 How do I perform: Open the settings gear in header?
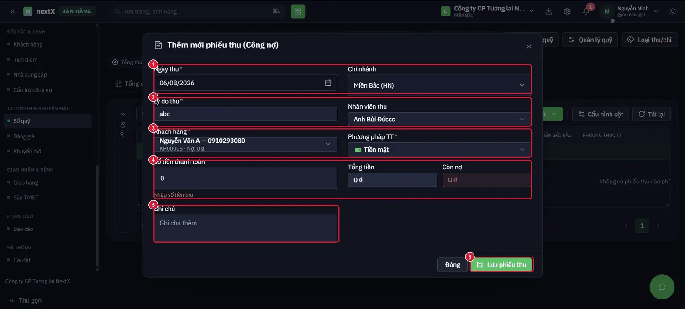point(567,11)
